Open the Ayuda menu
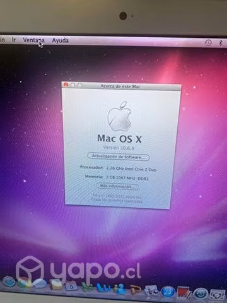 [61, 40]
